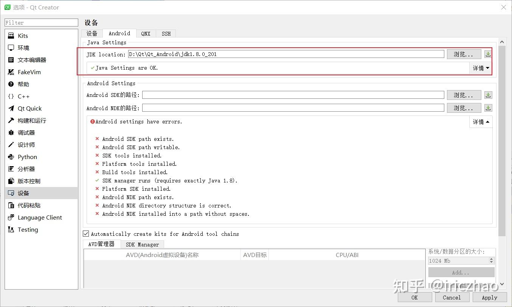This screenshot has width=512, height=307.
Task: Select the 设计师 pencil icon
Action: pos(11,145)
